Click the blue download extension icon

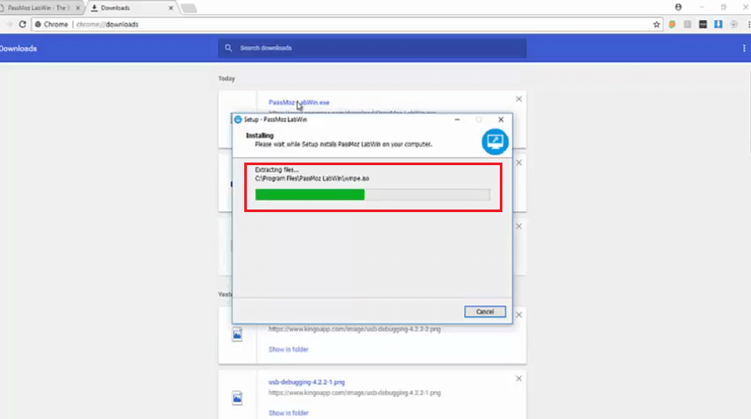point(718,24)
